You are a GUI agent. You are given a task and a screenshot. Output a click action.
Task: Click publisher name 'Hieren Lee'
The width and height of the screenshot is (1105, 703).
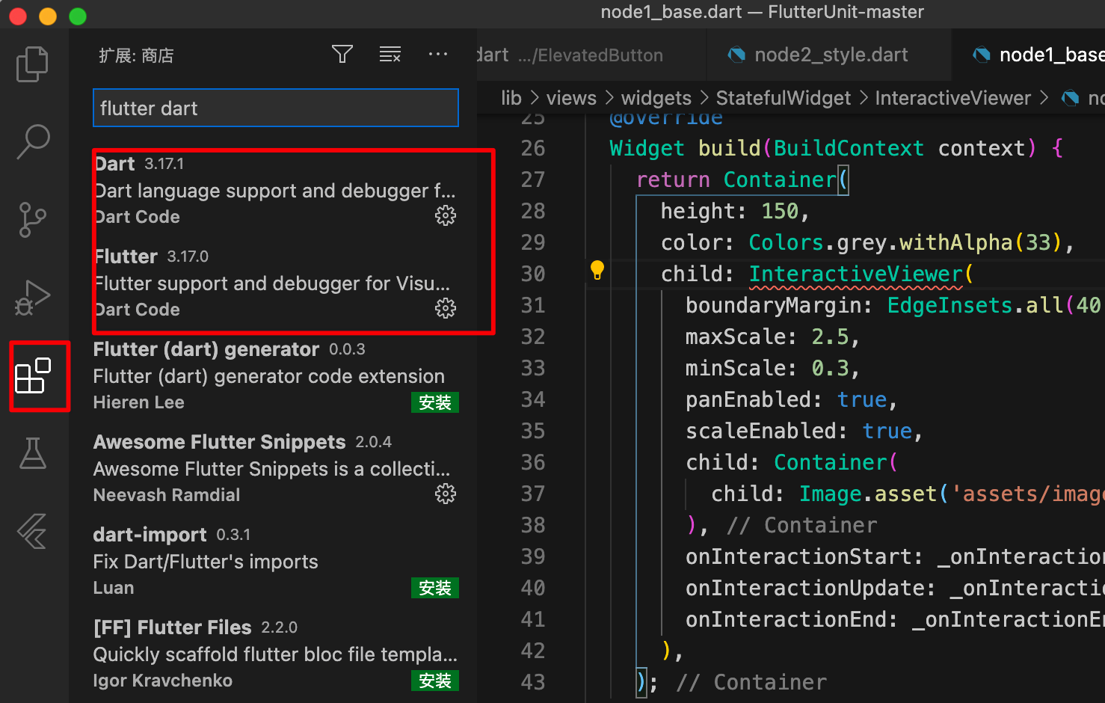pos(138,402)
